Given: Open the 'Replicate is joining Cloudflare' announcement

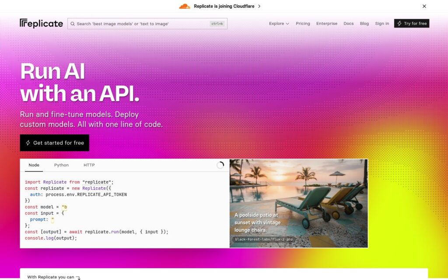Looking at the screenshot, I should (x=224, y=6).
